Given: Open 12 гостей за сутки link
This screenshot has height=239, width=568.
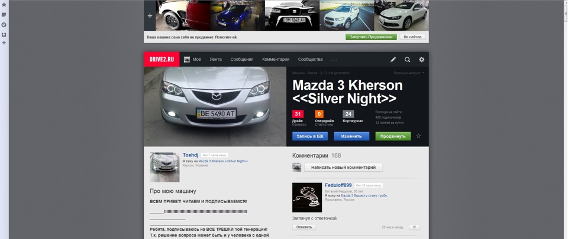Looking at the screenshot, I should point(389,123).
